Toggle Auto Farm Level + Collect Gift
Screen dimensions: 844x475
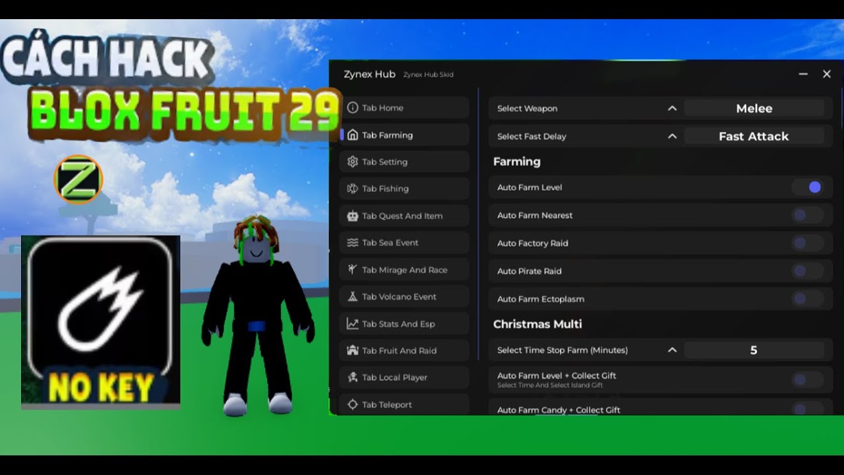coord(808,379)
